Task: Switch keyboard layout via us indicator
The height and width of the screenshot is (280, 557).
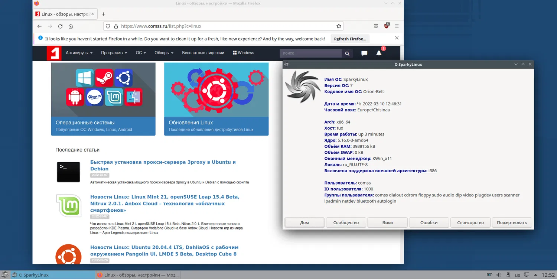Action: [x=517, y=275]
